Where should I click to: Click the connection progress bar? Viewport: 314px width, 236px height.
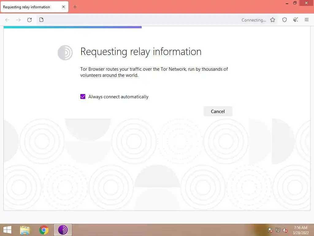click(72, 27)
